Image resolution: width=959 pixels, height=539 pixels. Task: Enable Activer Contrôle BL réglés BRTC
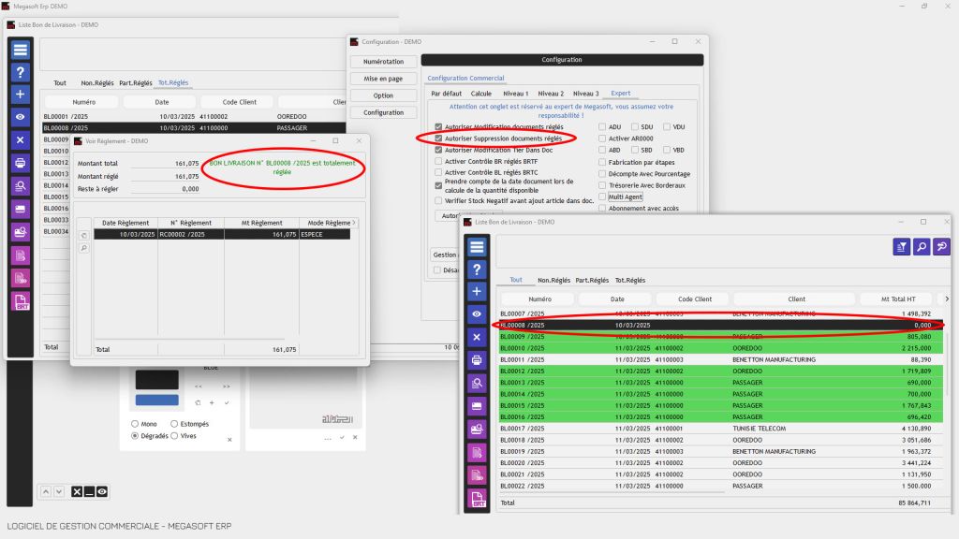click(x=438, y=172)
